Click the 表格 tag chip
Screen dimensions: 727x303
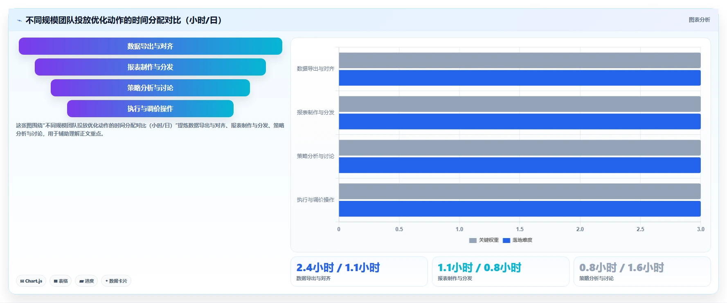click(61, 281)
